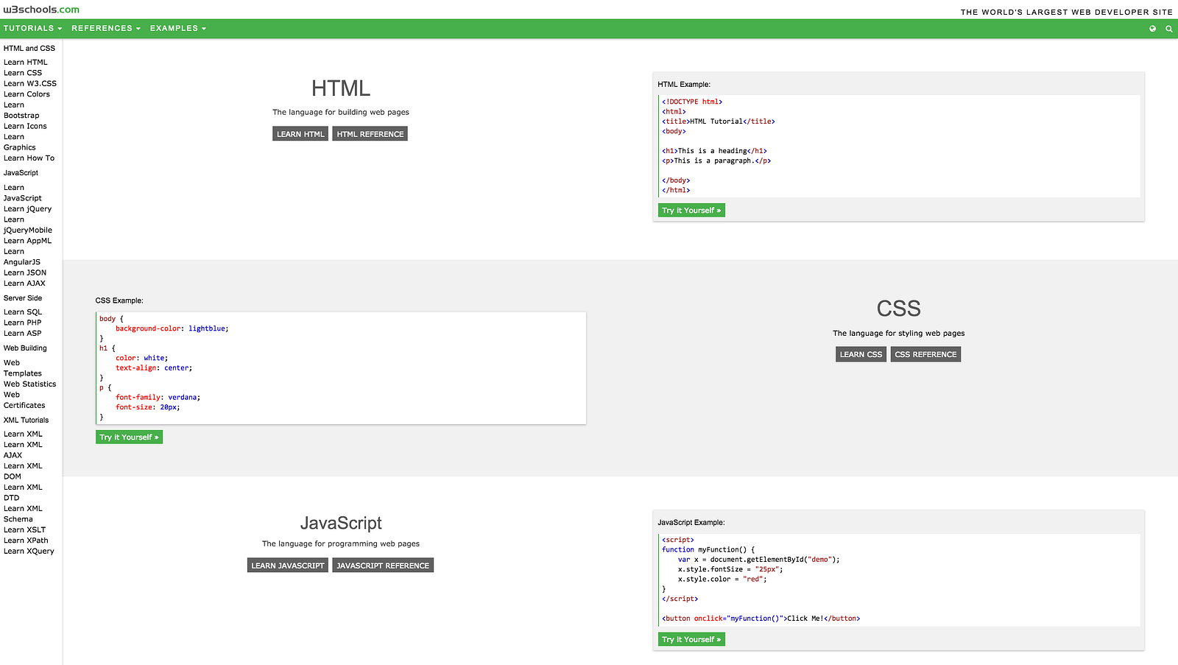Click Learn AJAX under the JavaScript section
The image size is (1178, 665).
coord(24,284)
